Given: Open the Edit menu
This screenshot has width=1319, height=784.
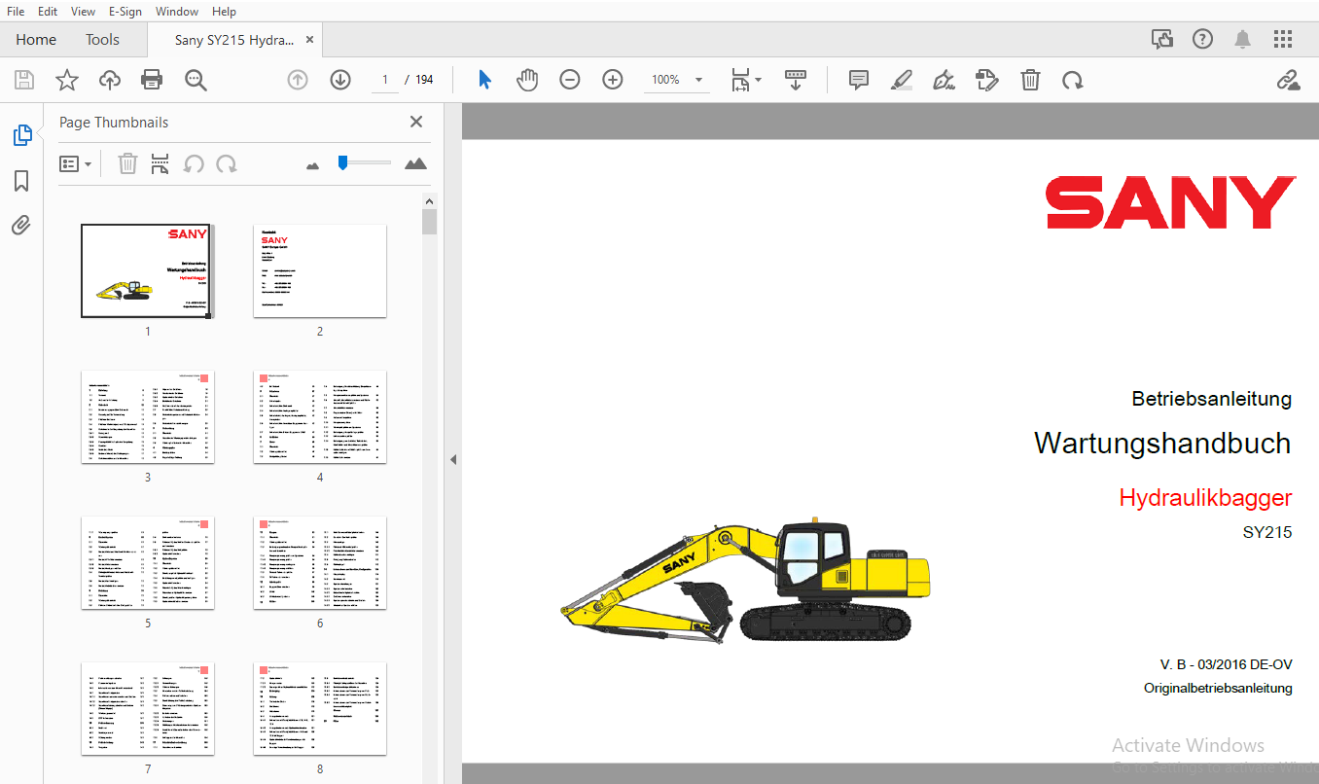Looking at the screenshot, I should (48, 11).
